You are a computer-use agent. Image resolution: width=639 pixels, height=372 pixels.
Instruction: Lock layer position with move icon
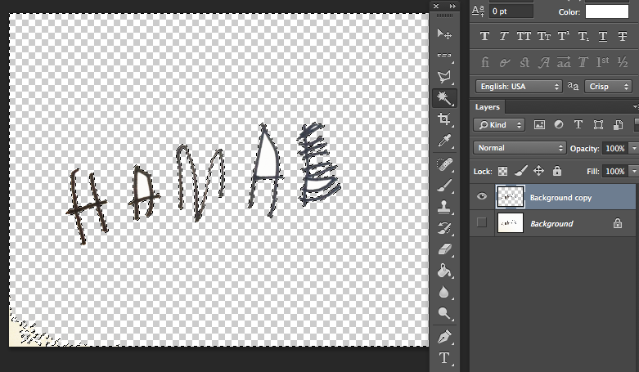[x=538, y=171]
